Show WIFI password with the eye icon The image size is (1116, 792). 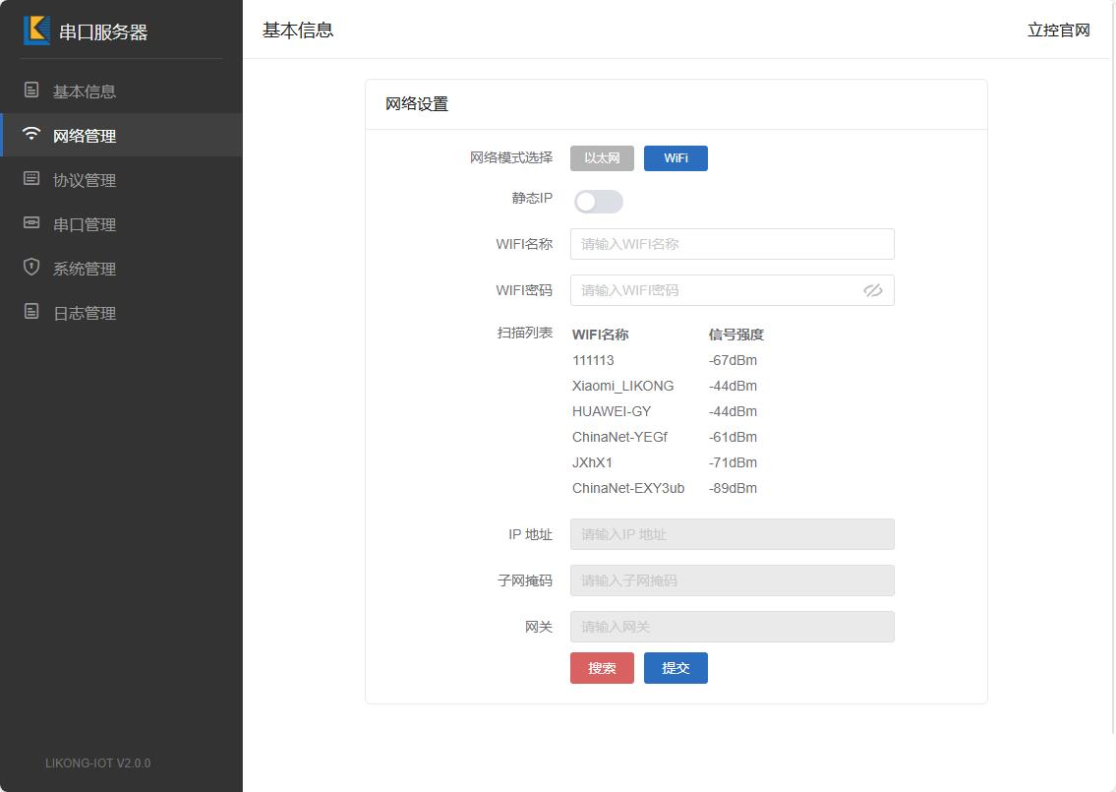pos(873,290)
